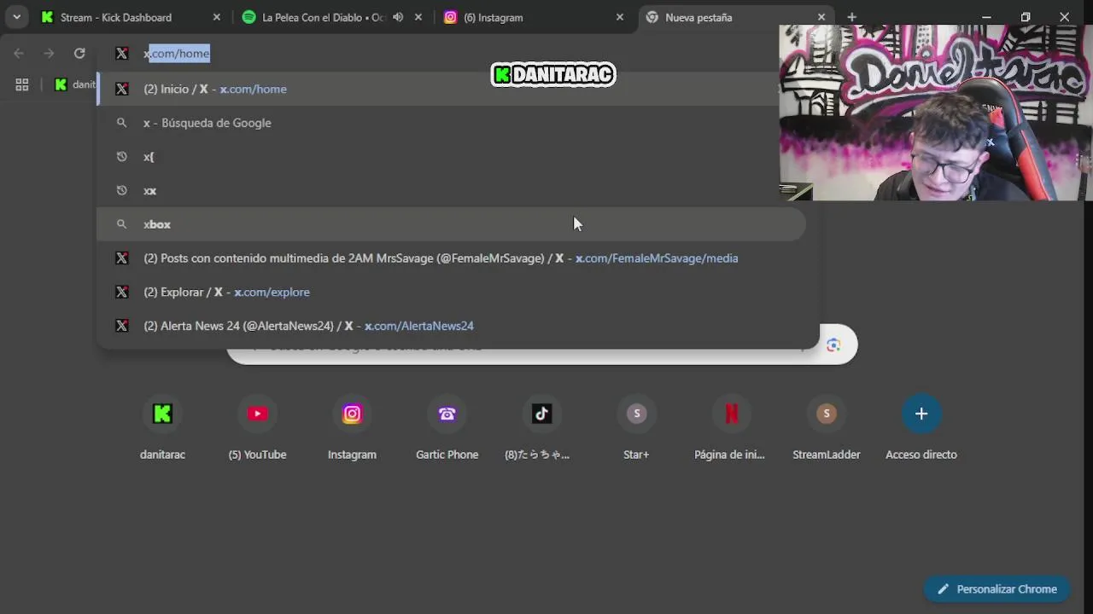
Task: Open the Gartic Phone shortcut
Action: click(447, 429)
